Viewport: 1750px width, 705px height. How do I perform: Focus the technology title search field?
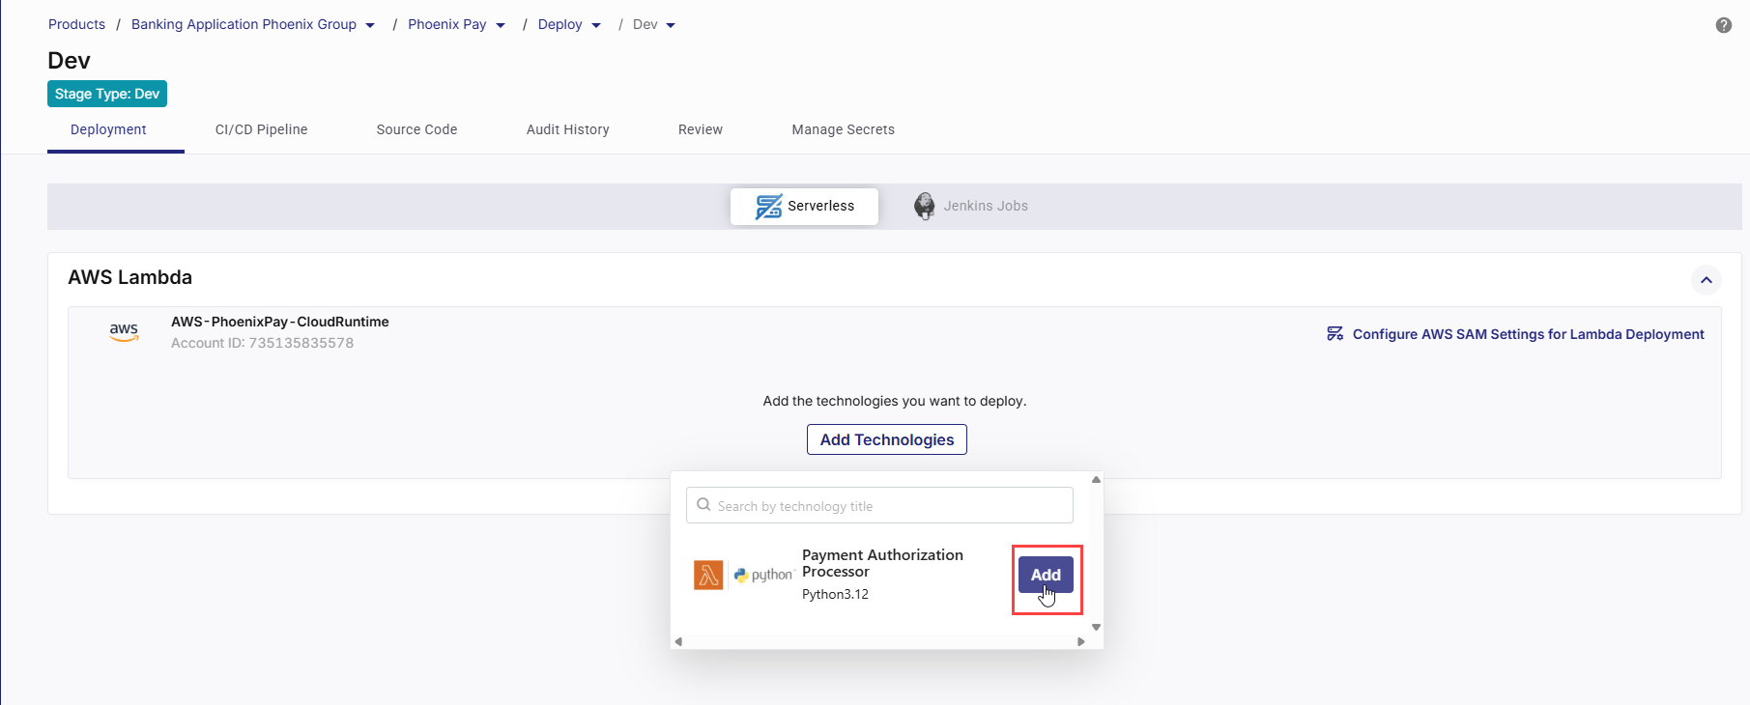point(889,506)
